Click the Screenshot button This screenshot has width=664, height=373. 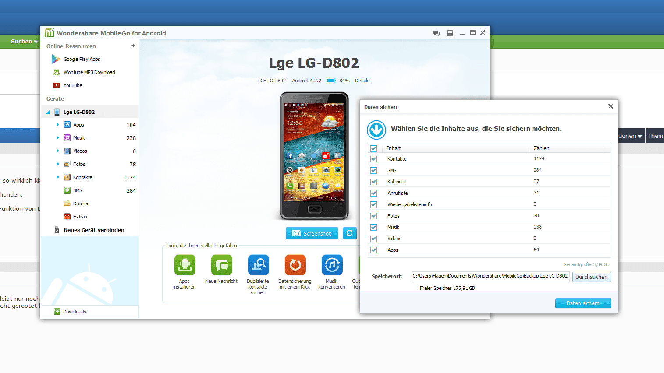point(312,233)
